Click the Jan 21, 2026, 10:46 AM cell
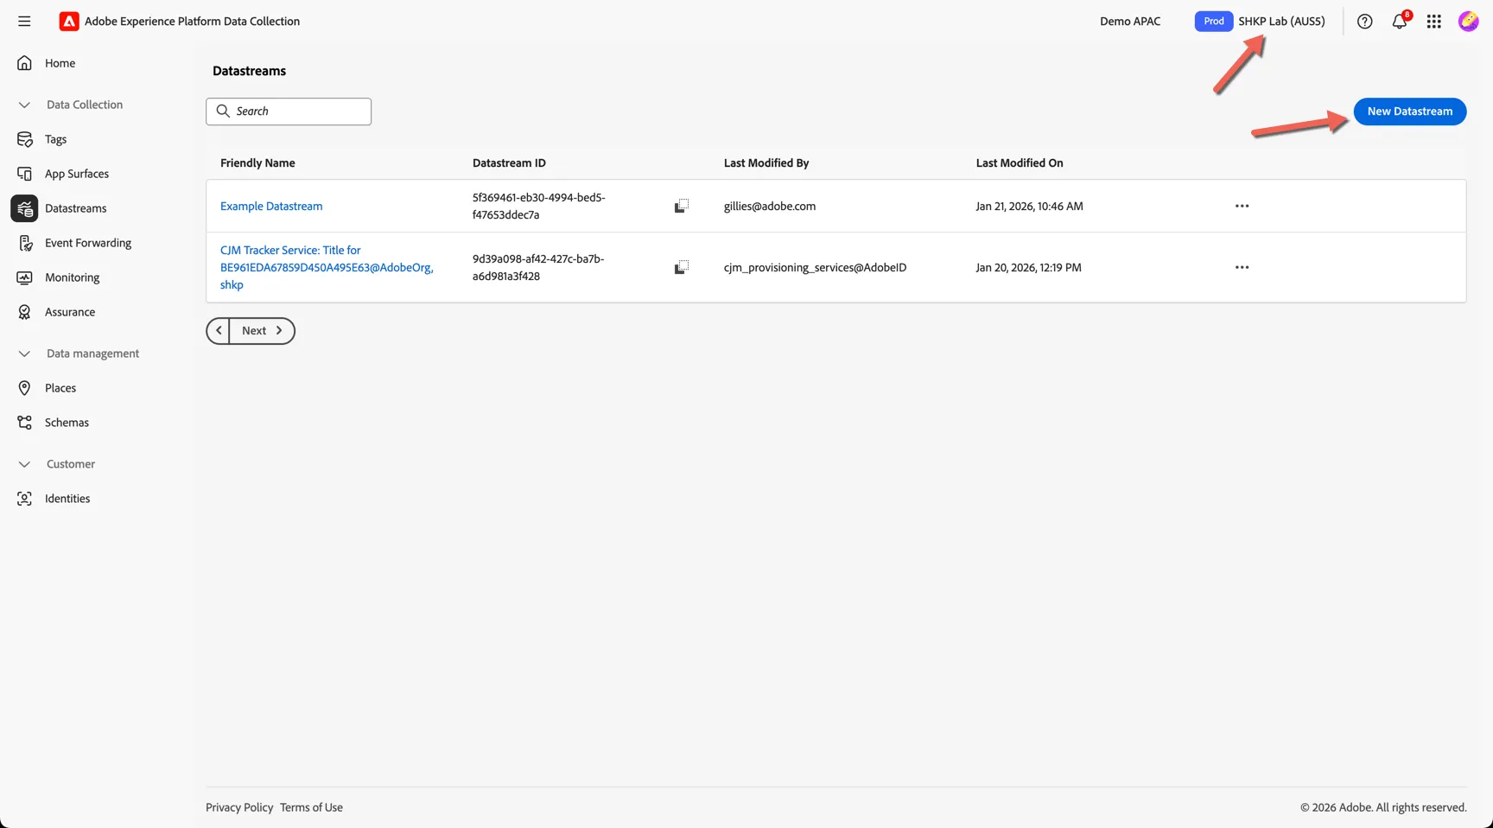This screenshot has height=828, width=1493. (x=1029, y=206)
